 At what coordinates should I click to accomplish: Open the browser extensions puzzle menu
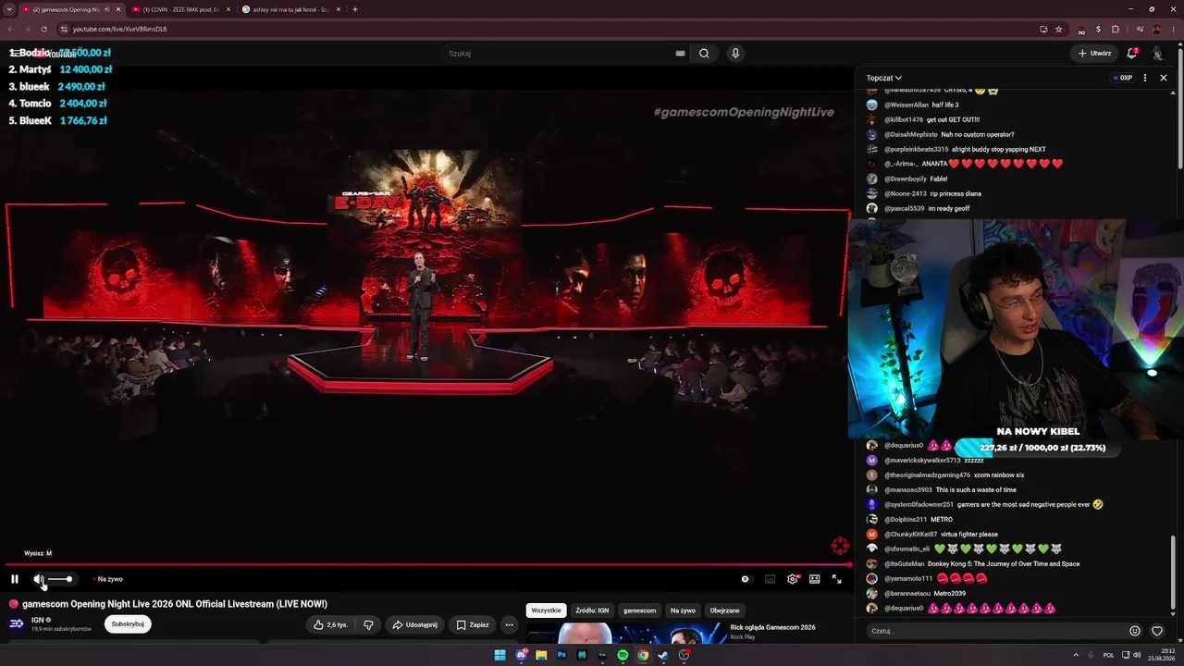(1116, 29)
